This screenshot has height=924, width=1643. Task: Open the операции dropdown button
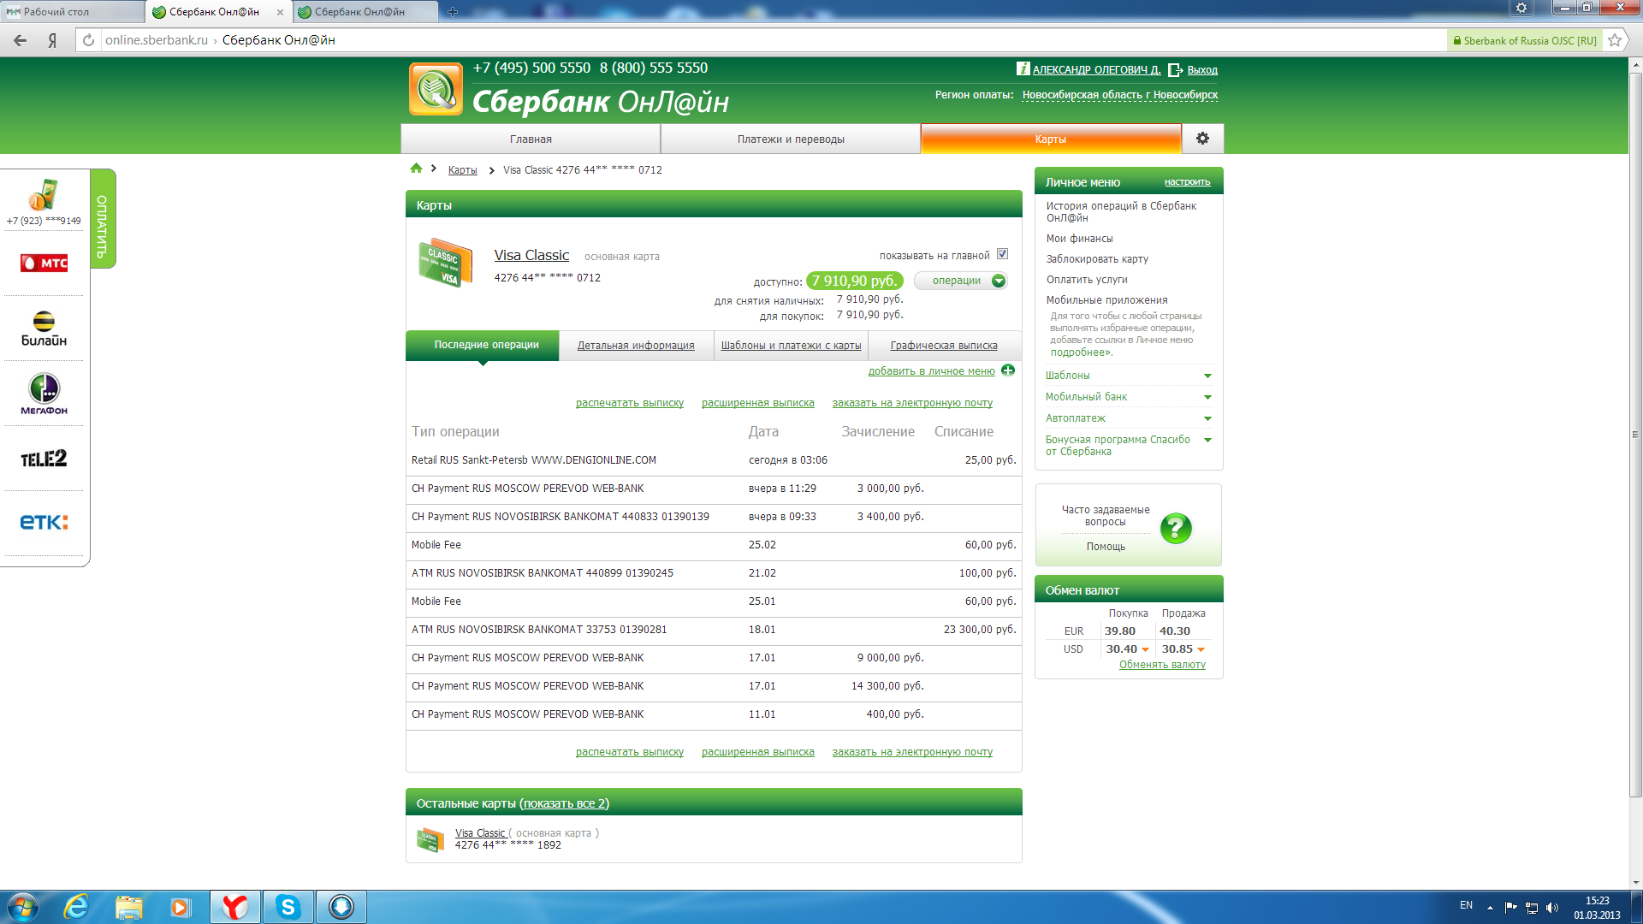(960, 281)
